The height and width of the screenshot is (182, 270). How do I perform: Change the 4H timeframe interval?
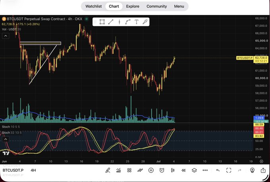[33, 170]
